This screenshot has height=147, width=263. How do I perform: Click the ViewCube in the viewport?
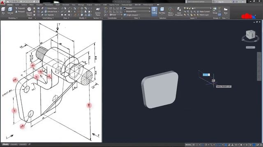250,35
